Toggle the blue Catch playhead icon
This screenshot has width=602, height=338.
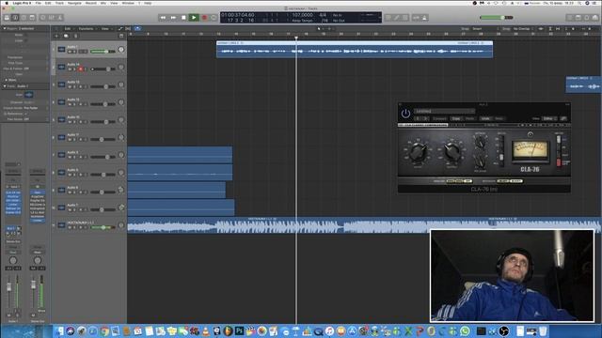pyautogui.click(x=137, y=29)
